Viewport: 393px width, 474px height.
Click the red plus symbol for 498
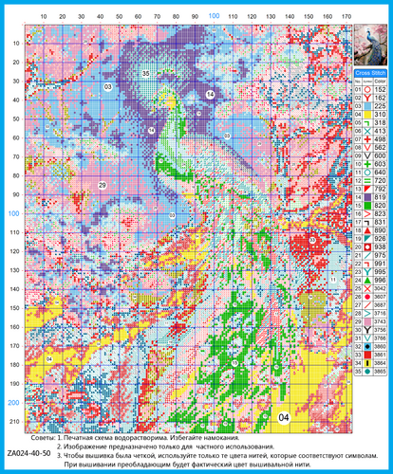(x=367, y=139)
